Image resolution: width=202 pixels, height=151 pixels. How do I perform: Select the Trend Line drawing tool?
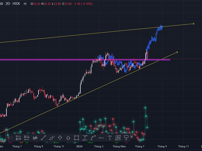click(x=43, y=137)
